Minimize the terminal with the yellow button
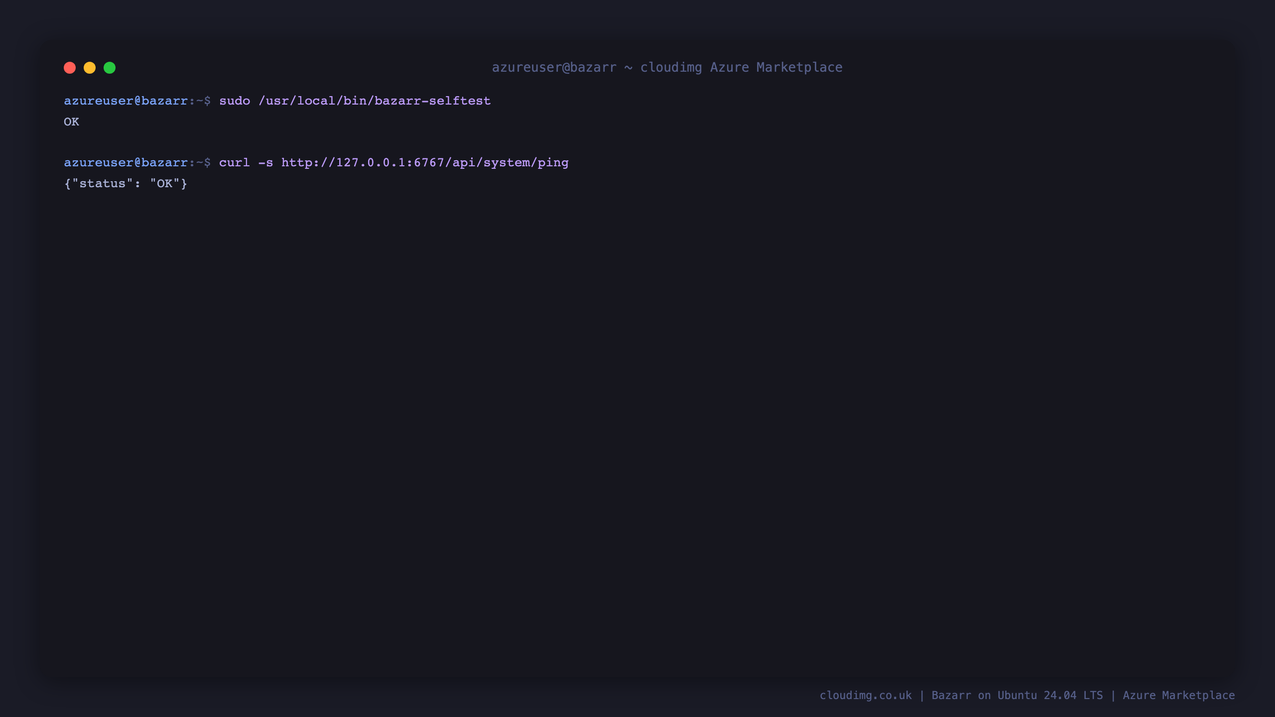1275x717 pixels. tap(90, 68)
